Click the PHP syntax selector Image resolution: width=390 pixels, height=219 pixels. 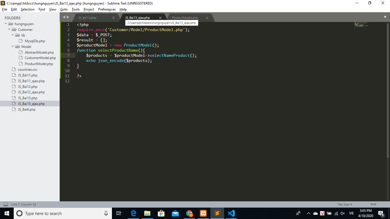click(373, 204)
